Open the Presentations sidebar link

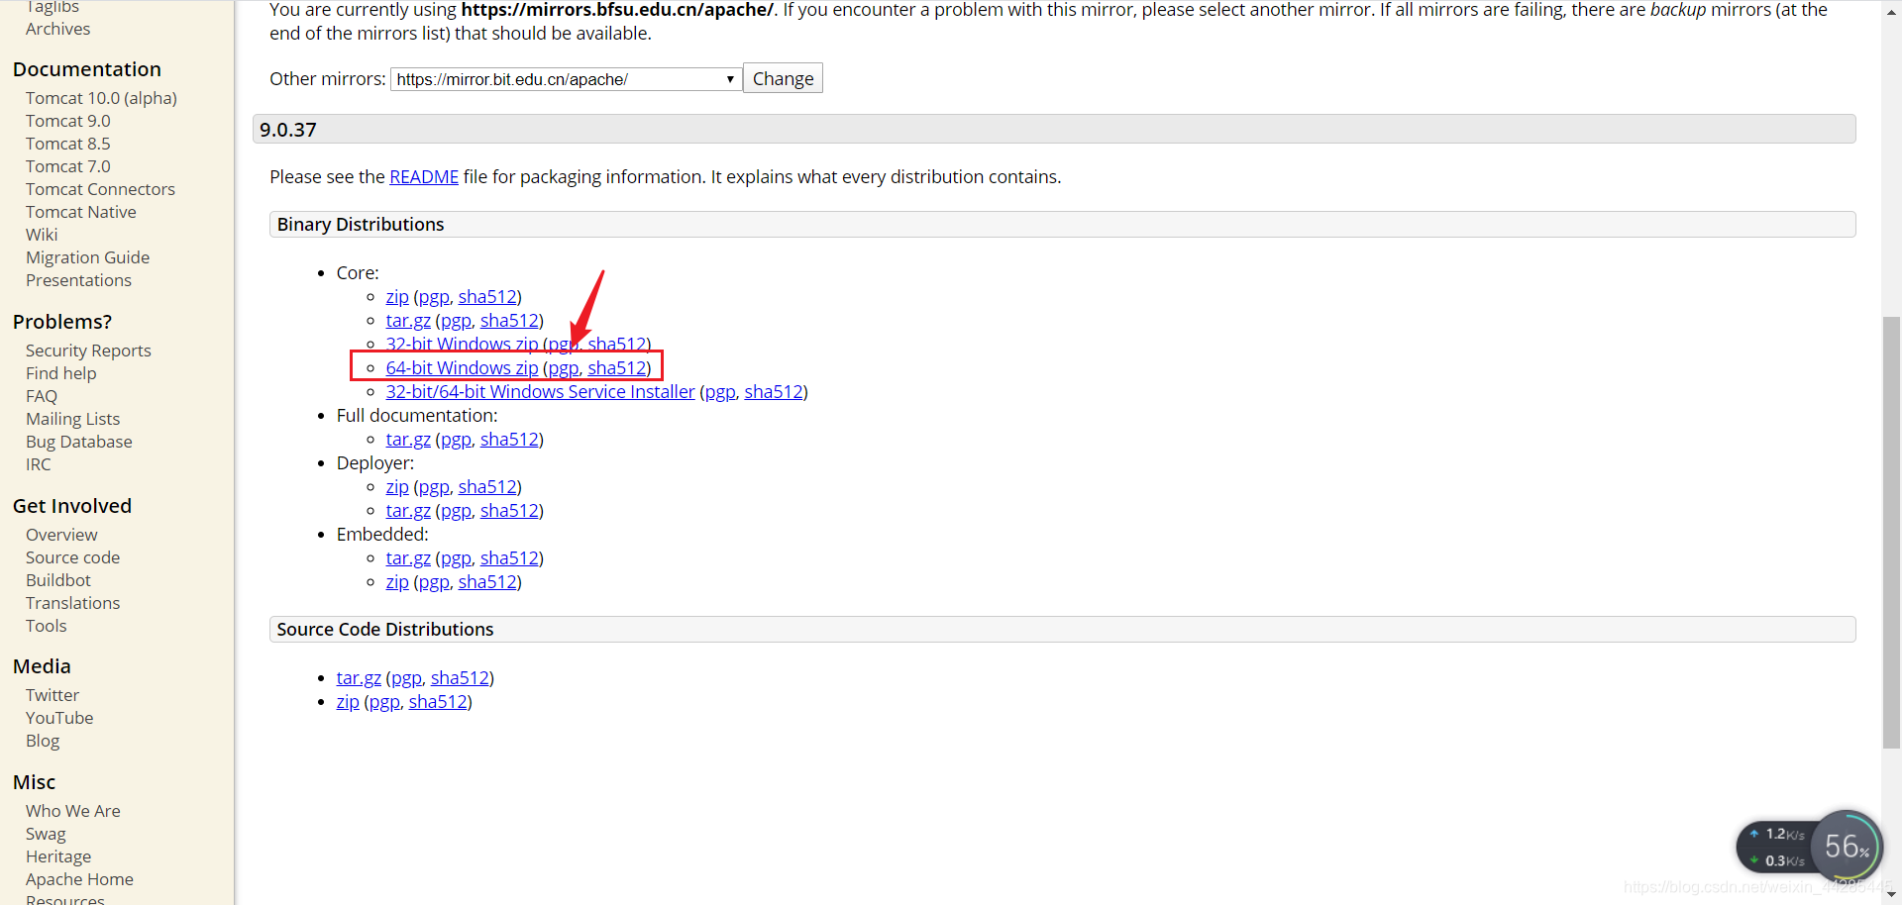[78, 280]
